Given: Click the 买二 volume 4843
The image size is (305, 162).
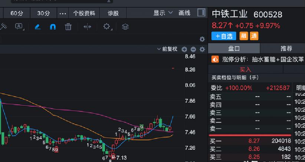Looking at the screenshot, I should [284, 149].
